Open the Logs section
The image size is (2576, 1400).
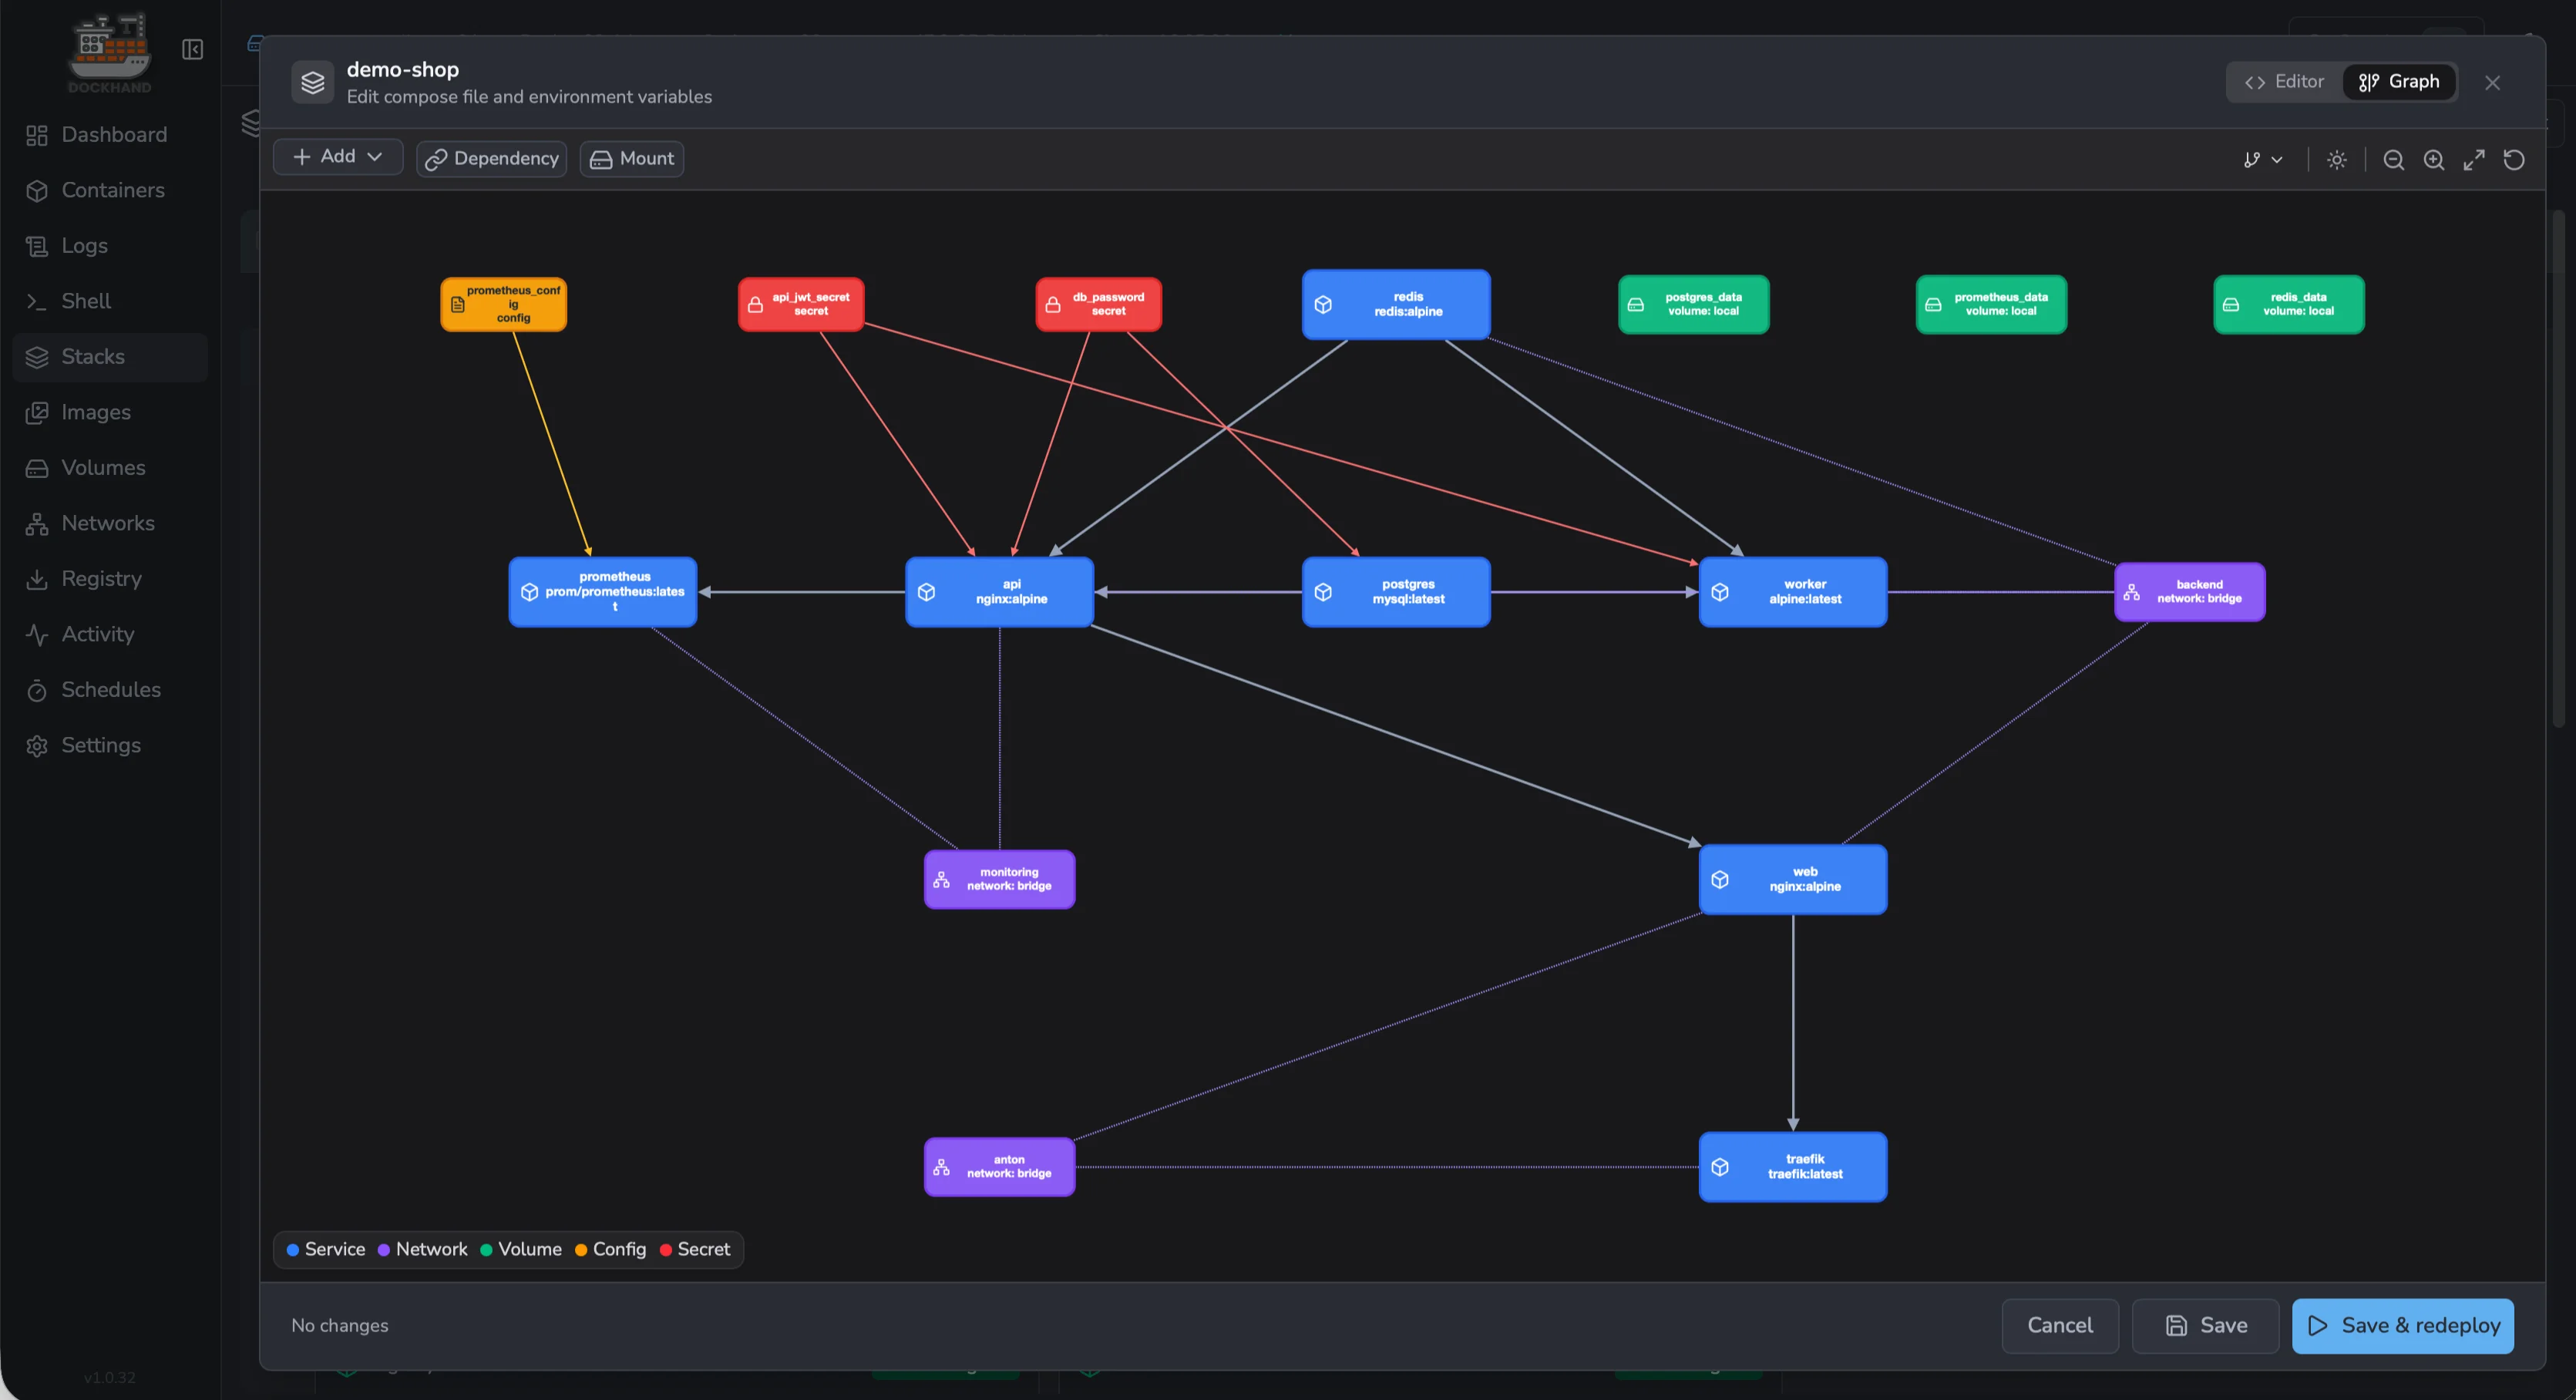coord(110,246)
